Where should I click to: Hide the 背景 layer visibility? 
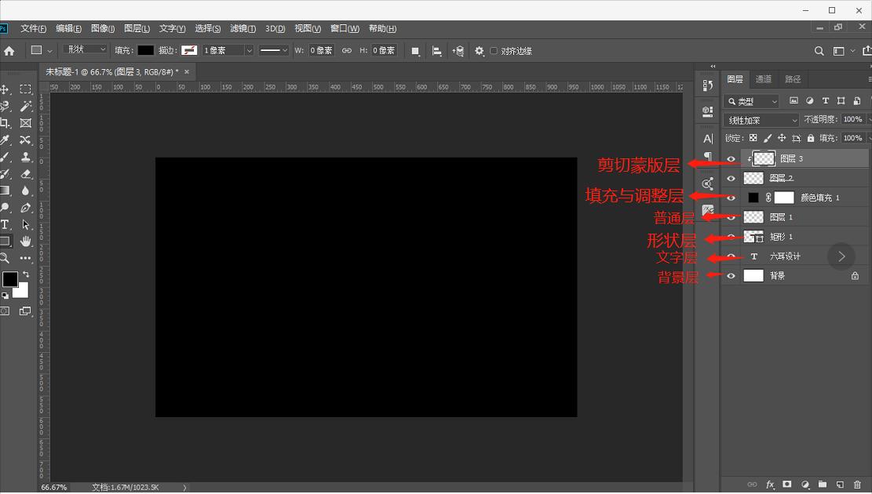pyautogui.click(x=731, y=275)
